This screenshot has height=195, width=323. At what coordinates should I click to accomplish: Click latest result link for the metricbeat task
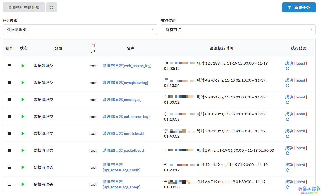300,131
